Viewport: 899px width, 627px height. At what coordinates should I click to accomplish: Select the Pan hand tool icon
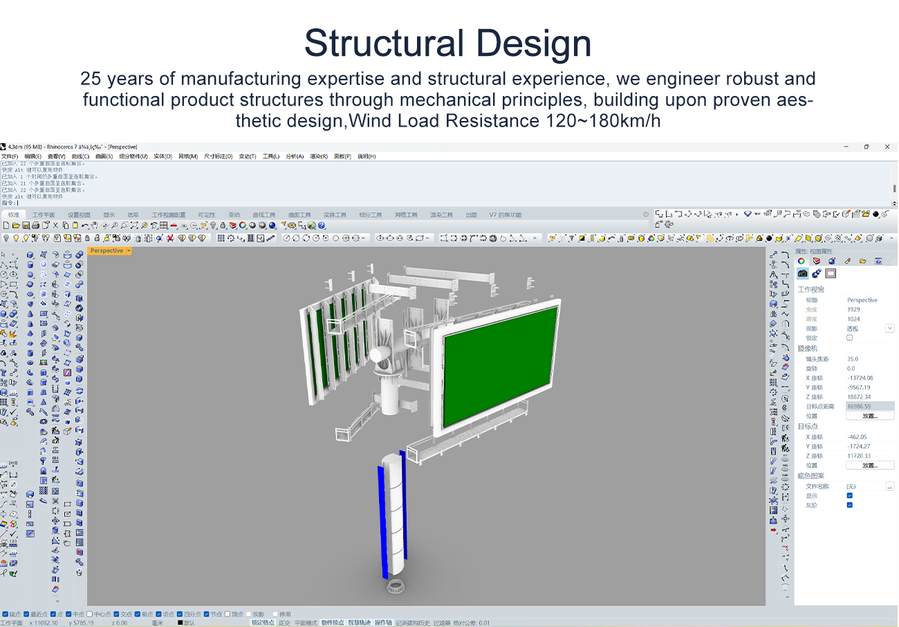click(95, 225)
